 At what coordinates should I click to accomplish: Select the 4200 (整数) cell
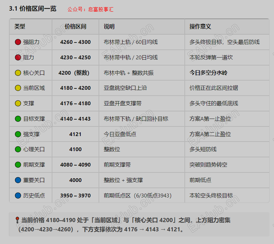[x=74, y=73]
